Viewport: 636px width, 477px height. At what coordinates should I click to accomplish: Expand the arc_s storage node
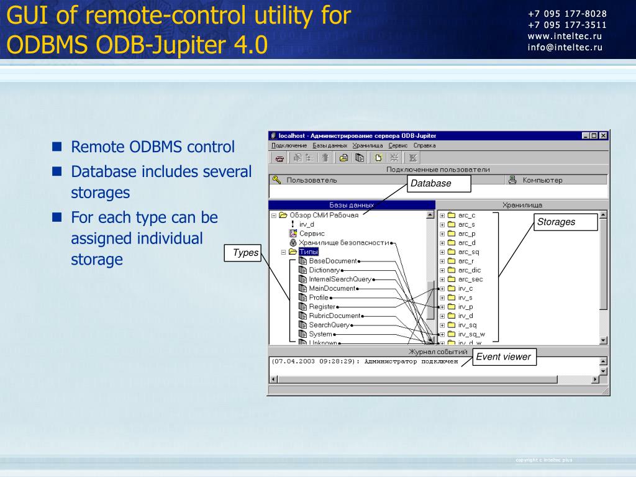click(442, 225)
